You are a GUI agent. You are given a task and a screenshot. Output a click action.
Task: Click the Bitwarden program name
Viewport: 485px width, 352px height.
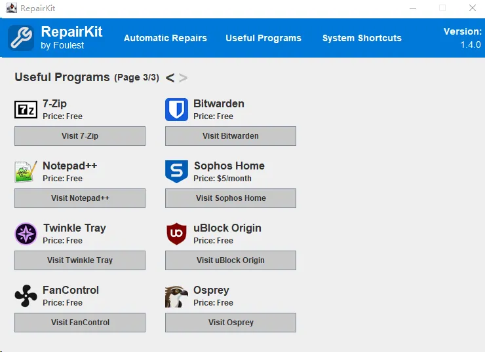pos(219,104)
